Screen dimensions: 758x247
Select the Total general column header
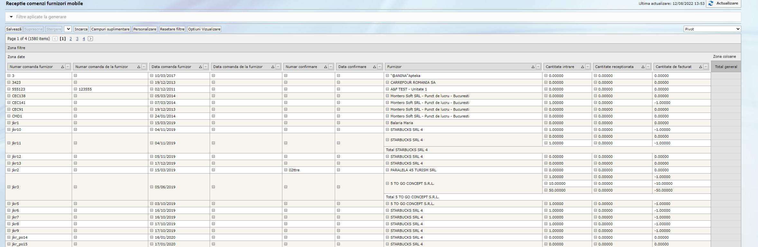[x=726, y=67]
